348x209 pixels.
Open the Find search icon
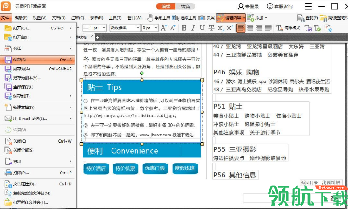(x=301, y=18)
